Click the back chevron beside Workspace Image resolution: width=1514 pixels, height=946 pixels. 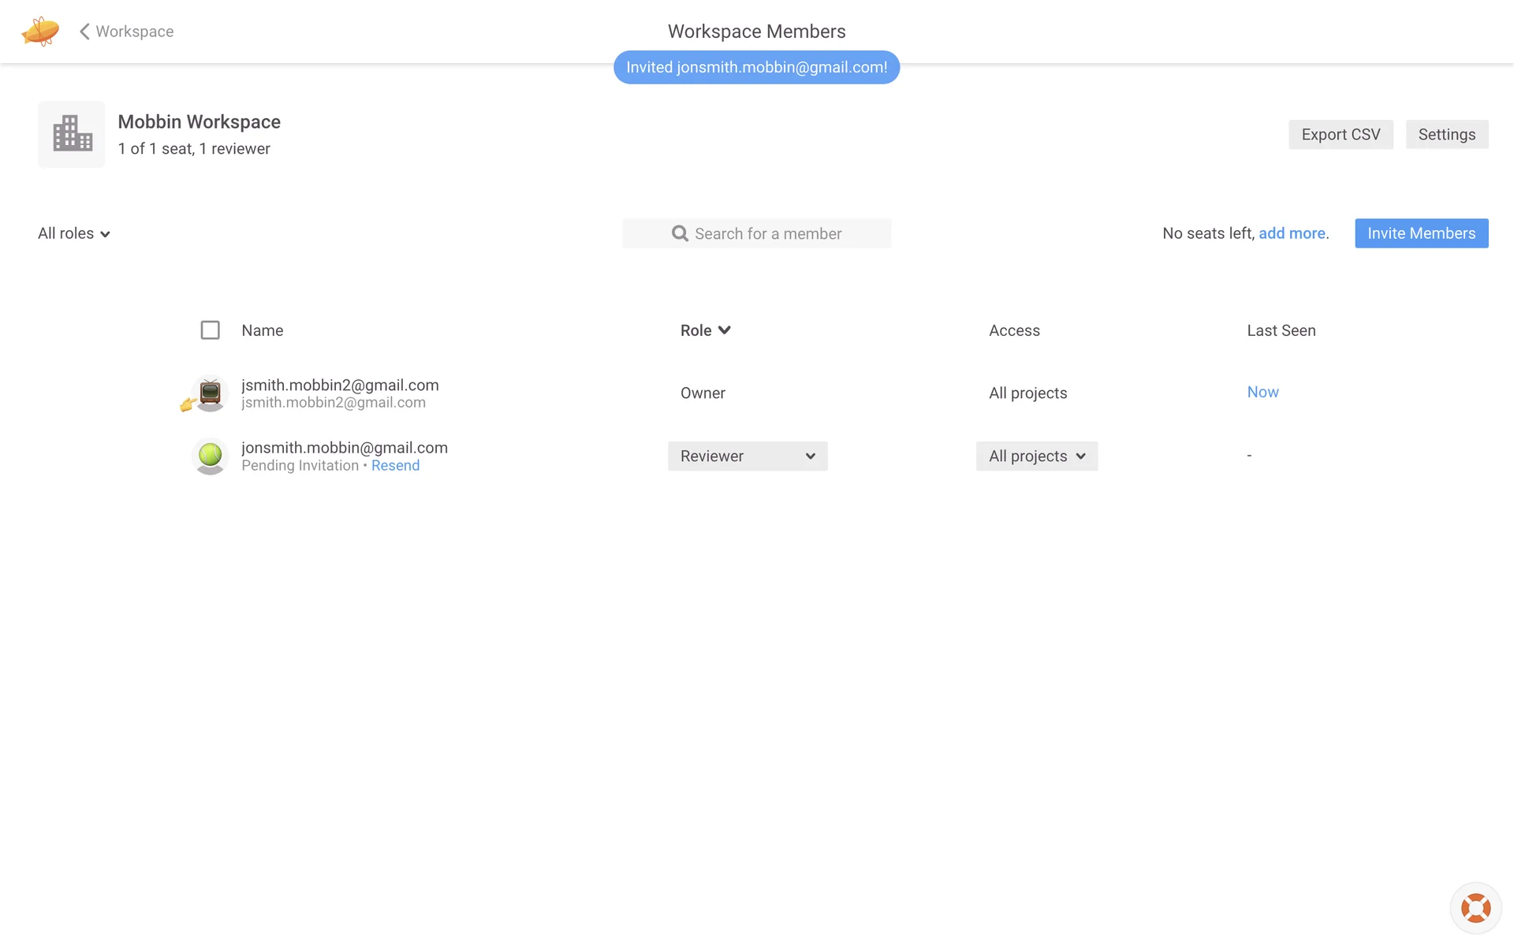(x=84, y=32)
